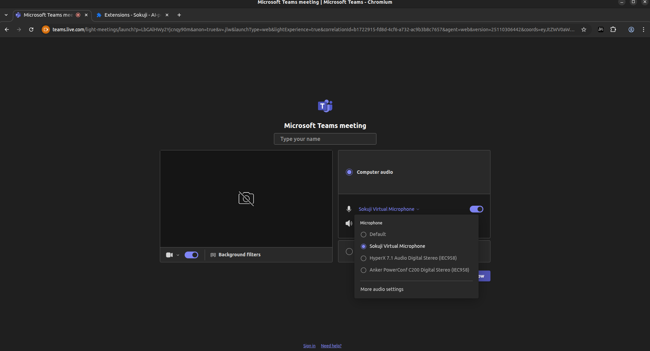650x351 pixels.
Task: Click the Need help? link
Action: tap(331, 346)
